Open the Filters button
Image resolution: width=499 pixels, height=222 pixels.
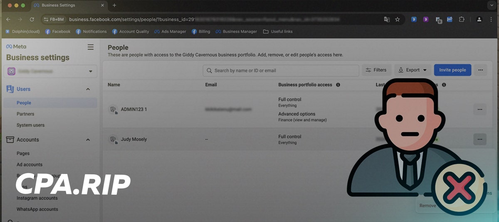[376, 70]
